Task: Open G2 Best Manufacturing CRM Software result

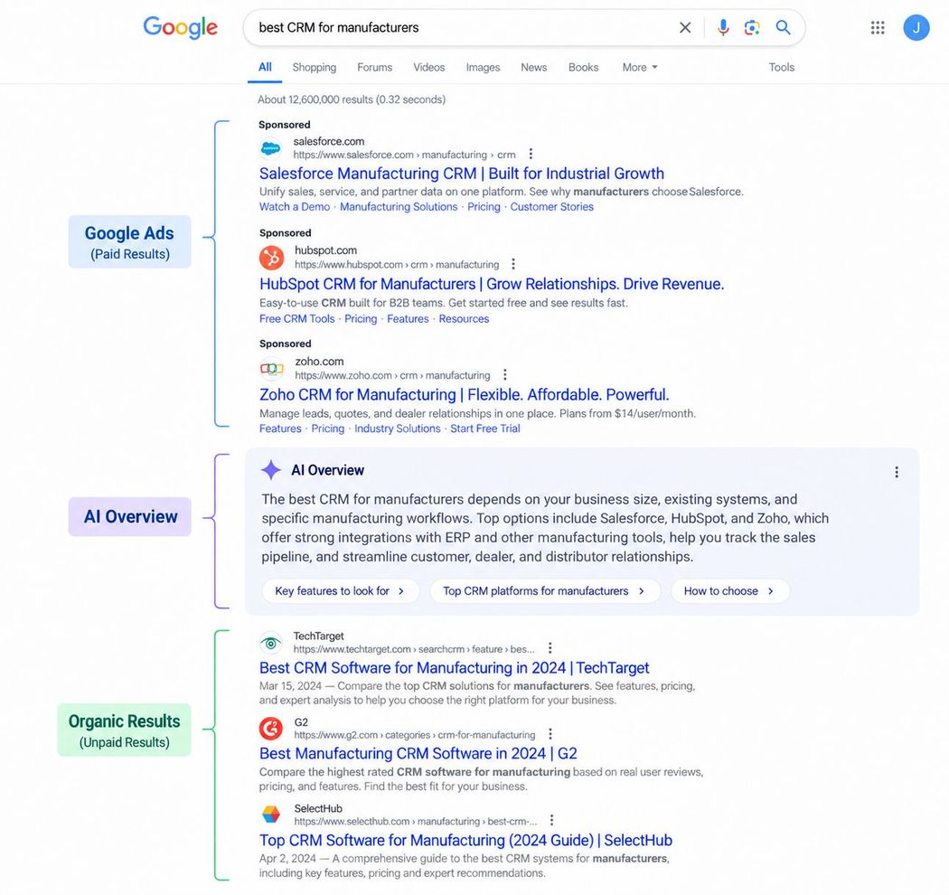Action: pos(418,754)
